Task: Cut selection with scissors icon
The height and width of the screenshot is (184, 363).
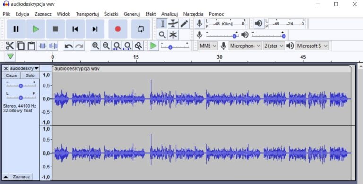Action: click(10, 46)
